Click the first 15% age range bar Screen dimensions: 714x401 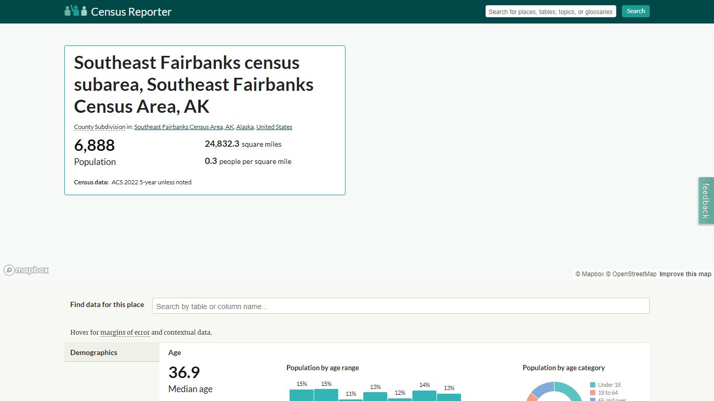click(x=302, y=395)
